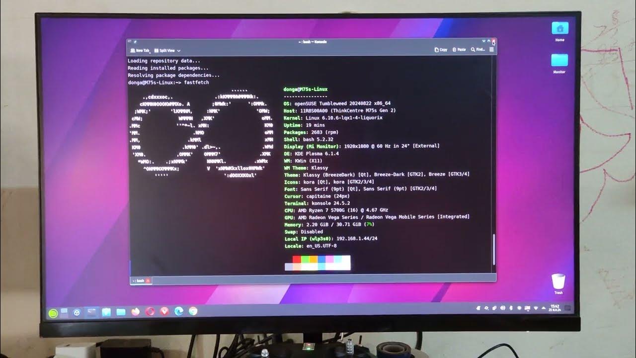
Task: Open the Home desktop folder
Action: [560, 32]
